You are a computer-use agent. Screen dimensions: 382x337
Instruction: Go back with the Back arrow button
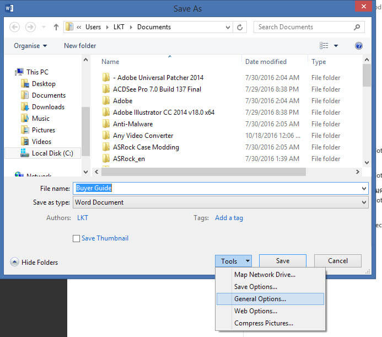coord(14,27)
